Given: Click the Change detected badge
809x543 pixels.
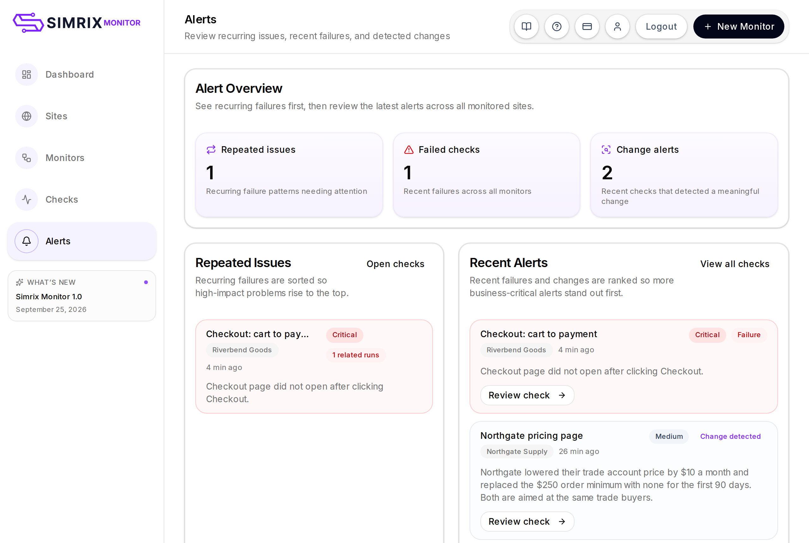Looking at the screenshot, I should (730, 436).
